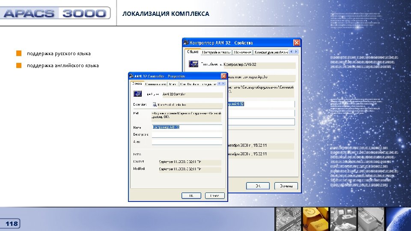Click Cancel in the English Properties dialog
Viewport: 411px width, 231px height.
coord(214,195)
